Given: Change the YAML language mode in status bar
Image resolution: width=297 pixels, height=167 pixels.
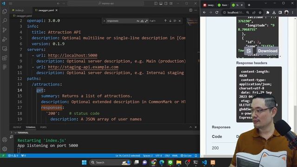Looking at the screenshot, I should click(175, 156).
